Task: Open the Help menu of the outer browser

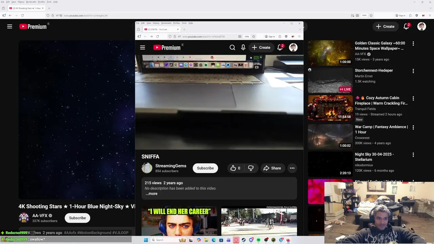Action: pos(56,2)
